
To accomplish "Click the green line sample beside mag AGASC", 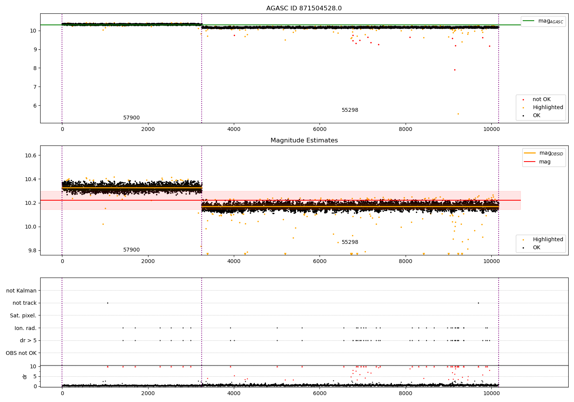I will (x=528, y=21).
